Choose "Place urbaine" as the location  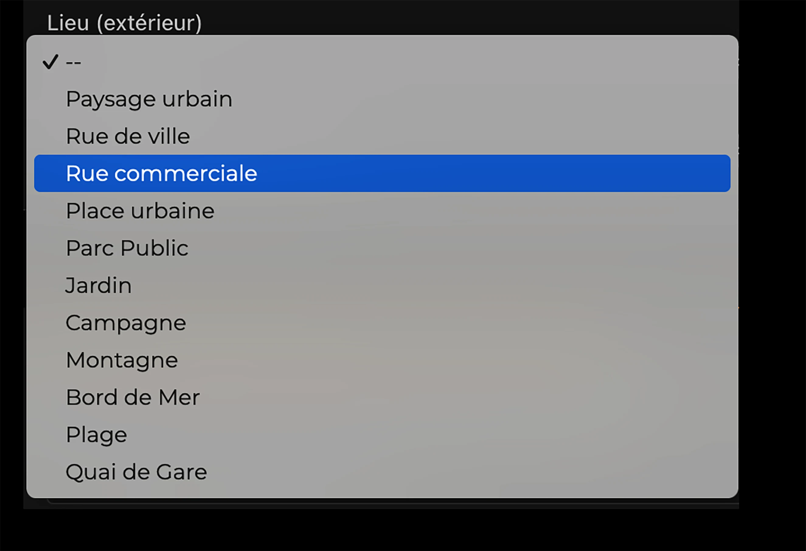[x=140, y=211]
